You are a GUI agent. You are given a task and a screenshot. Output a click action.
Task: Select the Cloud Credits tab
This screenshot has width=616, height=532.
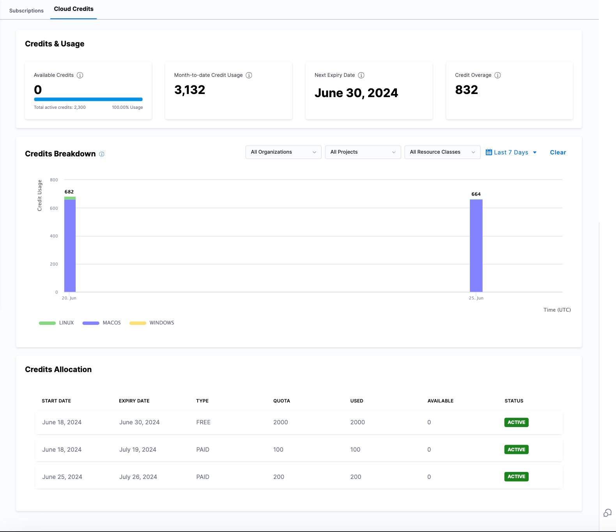[74, 9]
